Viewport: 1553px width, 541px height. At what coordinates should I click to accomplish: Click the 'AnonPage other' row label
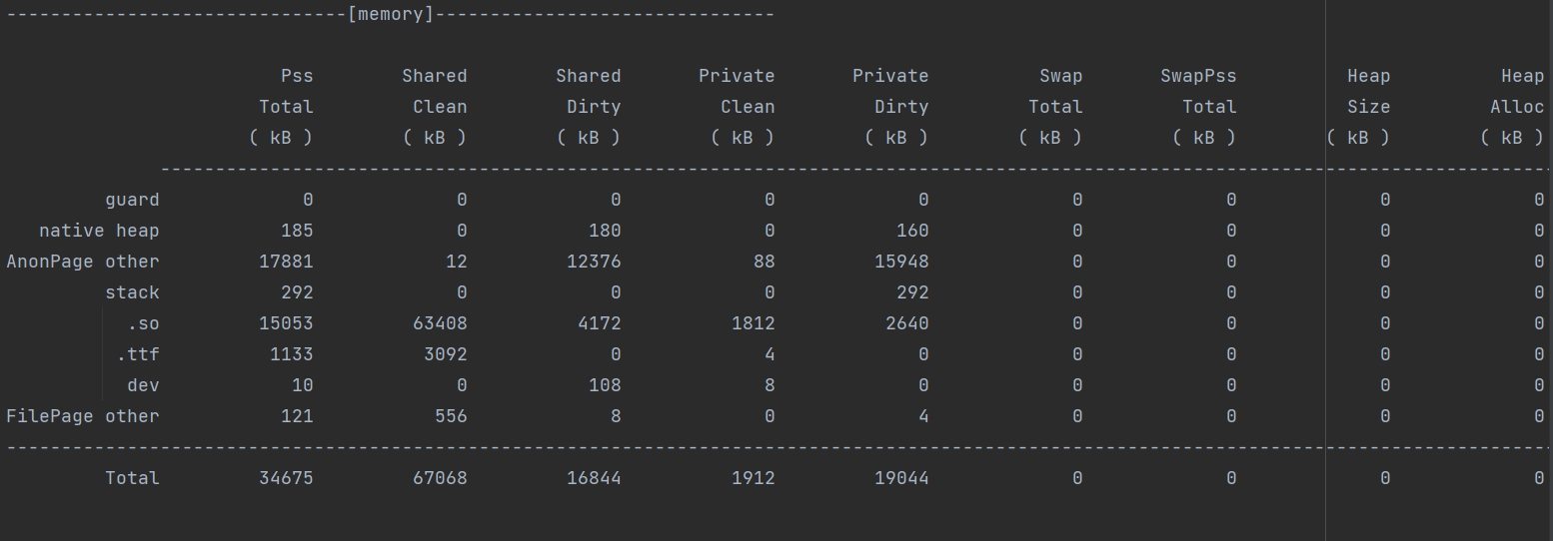[x=83, y=262]
